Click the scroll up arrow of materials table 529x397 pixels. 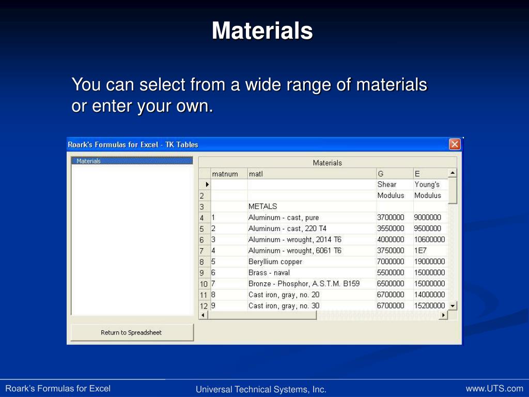pyautogui.click(x=453, y=173)
